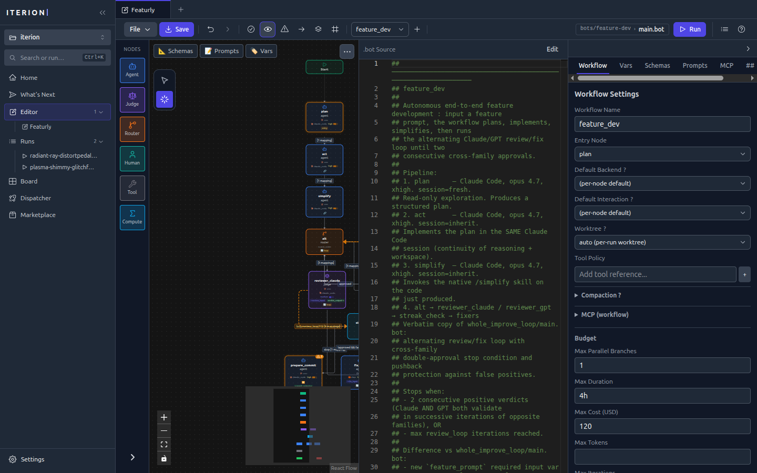
Task: Open the Marketplace page
Action: (x=57, y=215)
